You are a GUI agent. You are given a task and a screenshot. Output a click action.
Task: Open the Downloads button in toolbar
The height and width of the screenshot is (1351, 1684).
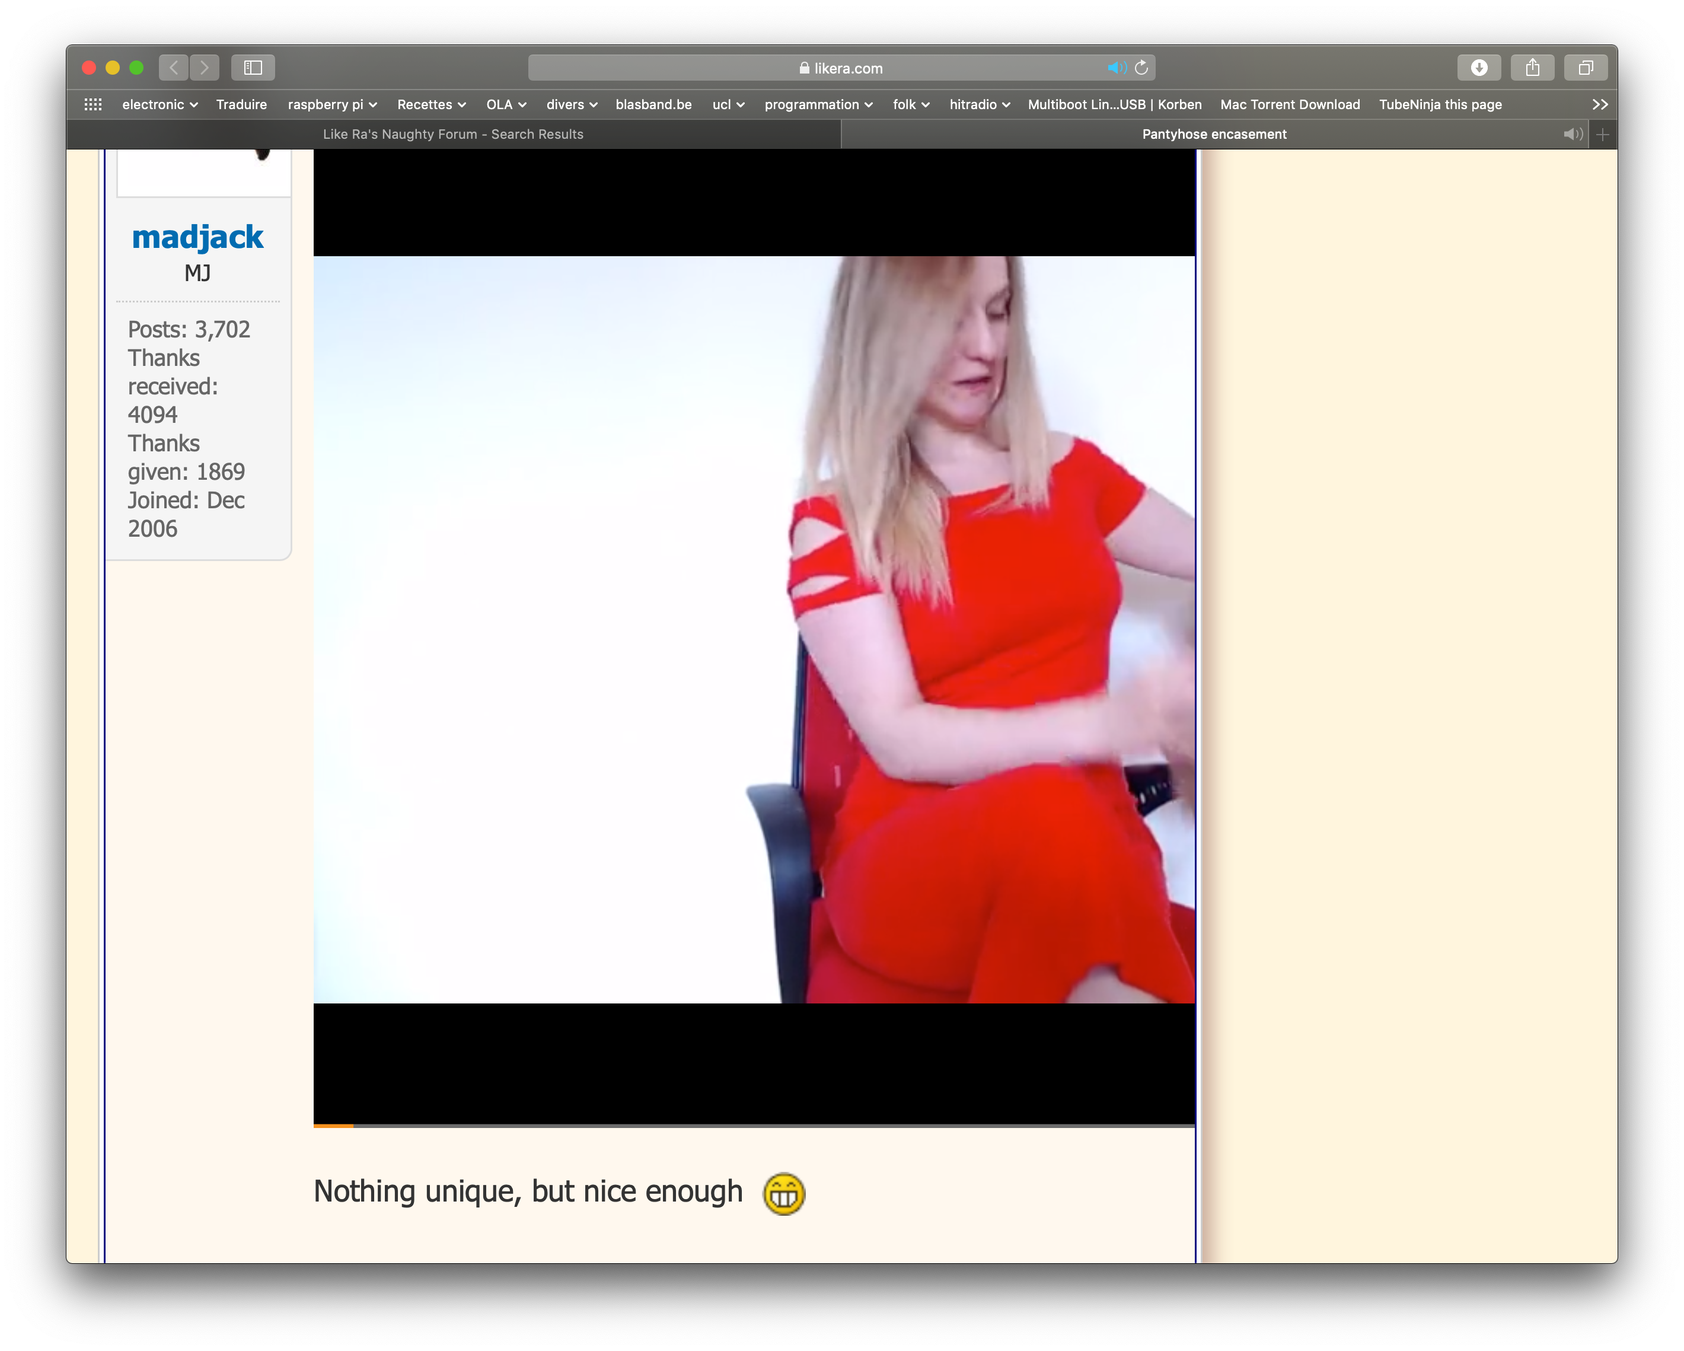(1479, 68)
